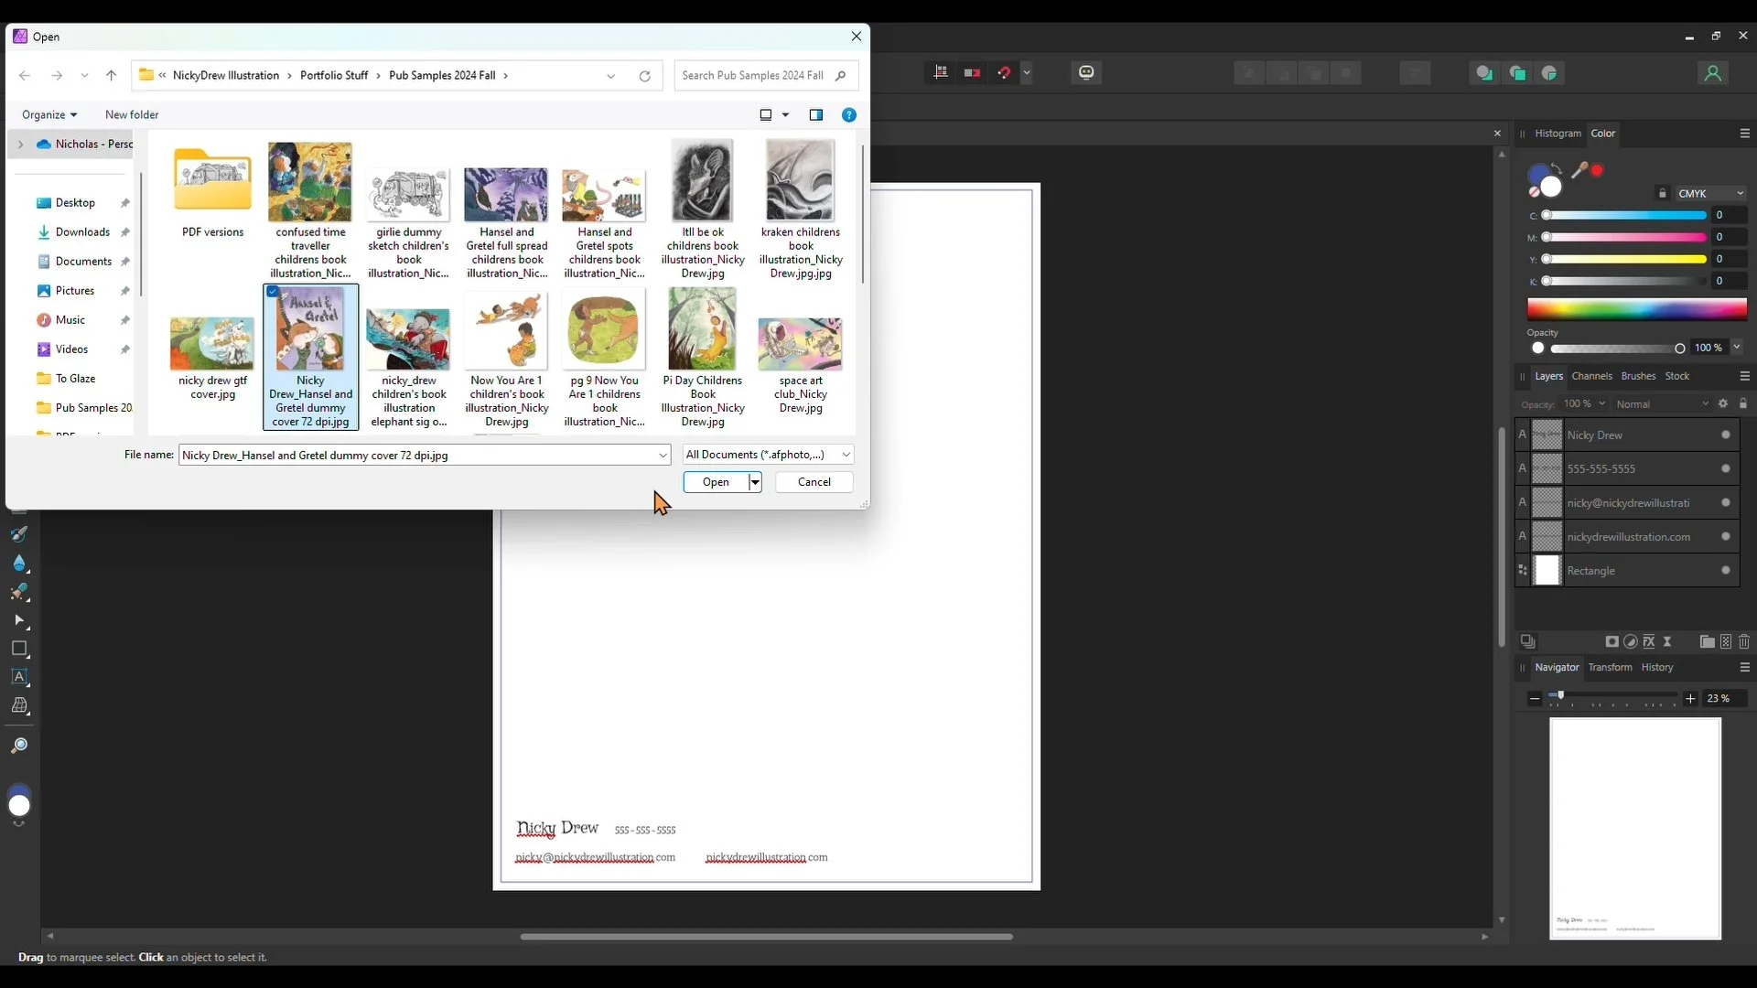The image size is (1757, 988).
Task: Delete the layer with the trash icon
Action: (x=1743, y=641)
